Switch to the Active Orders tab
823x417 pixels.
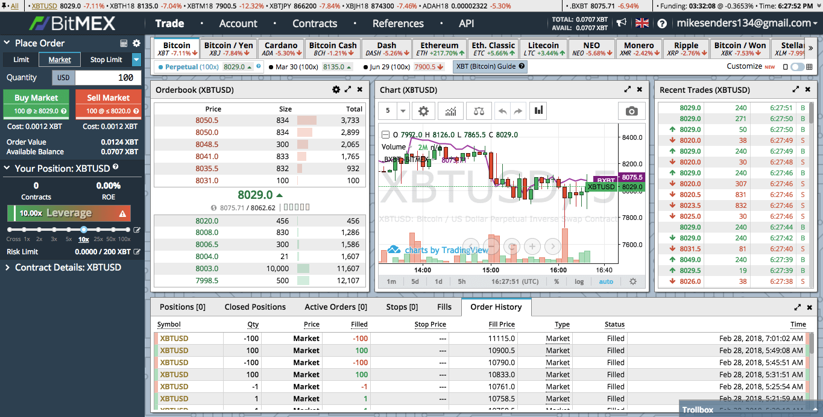pyautogui.click(x=336, y=307)
